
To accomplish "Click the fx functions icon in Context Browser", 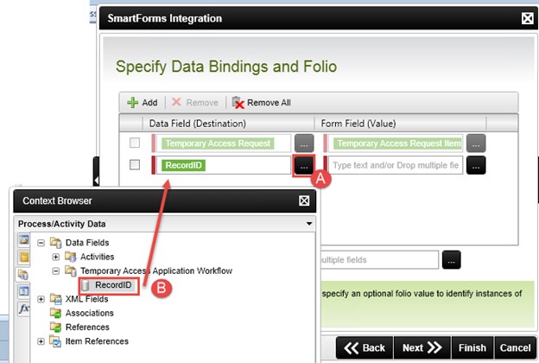I will (24, 308).
